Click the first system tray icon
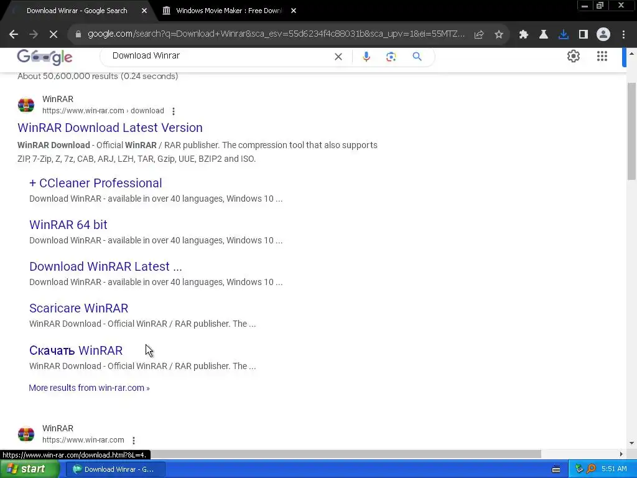The image size is (637, 478). [579, 469]
